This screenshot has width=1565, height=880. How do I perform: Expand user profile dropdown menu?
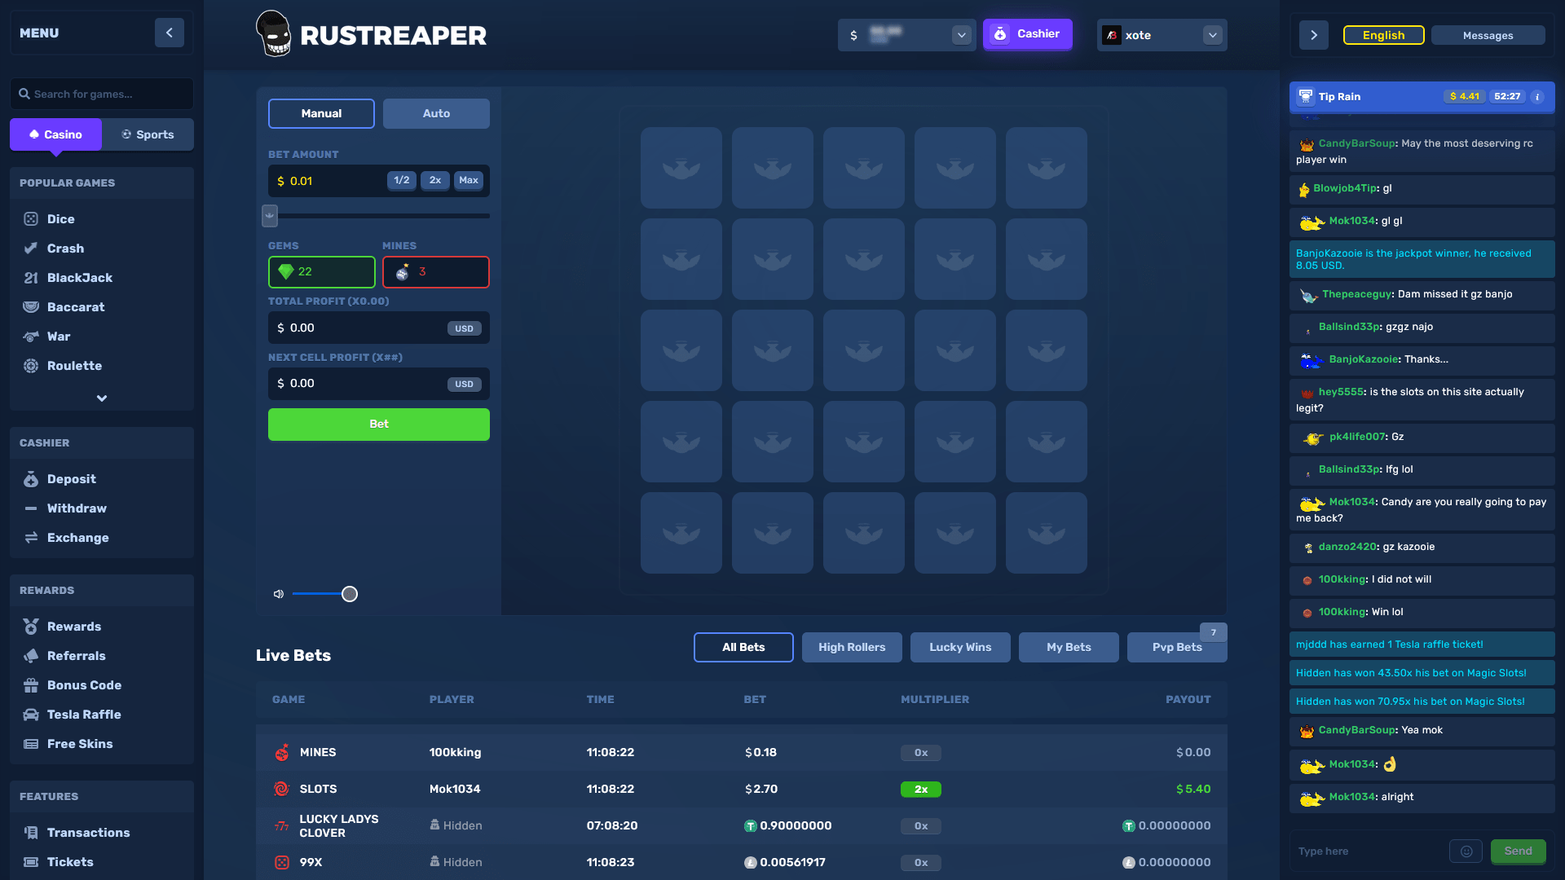coord(1211,36)
